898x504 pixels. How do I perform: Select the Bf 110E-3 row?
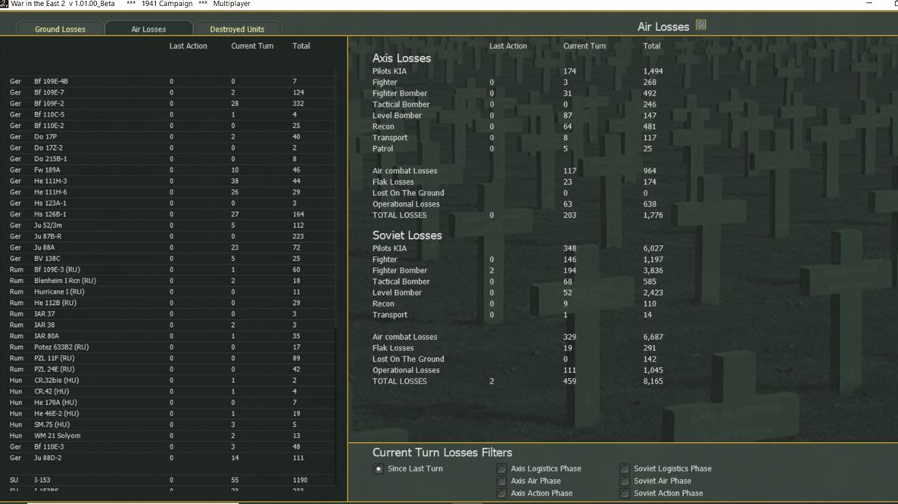click(170, 446)
